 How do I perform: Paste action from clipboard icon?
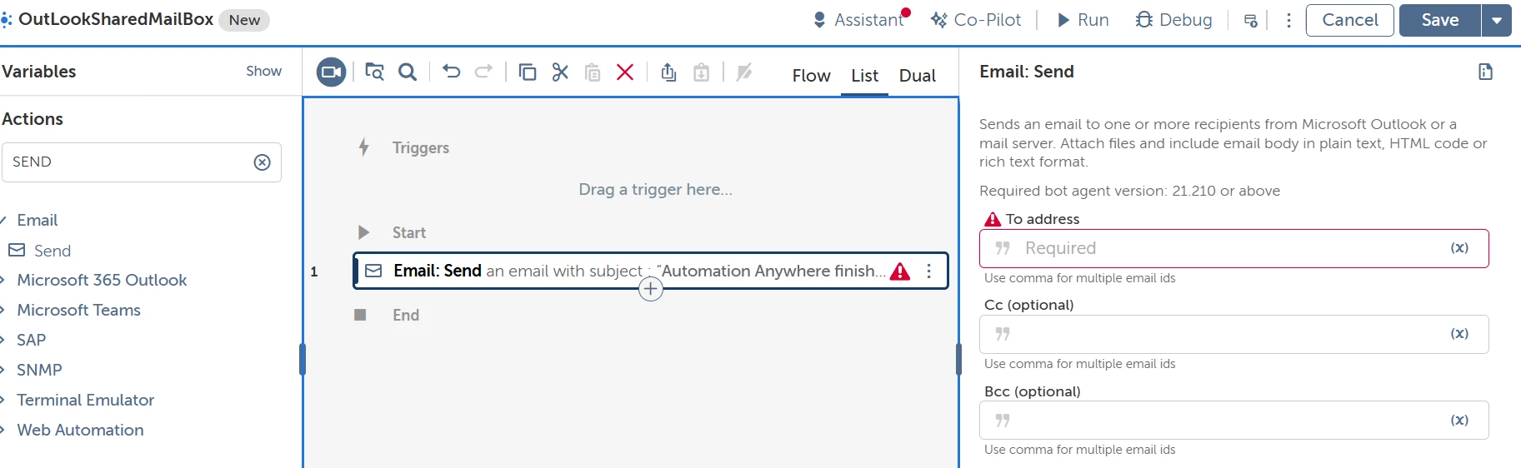(x=593, y=72)
